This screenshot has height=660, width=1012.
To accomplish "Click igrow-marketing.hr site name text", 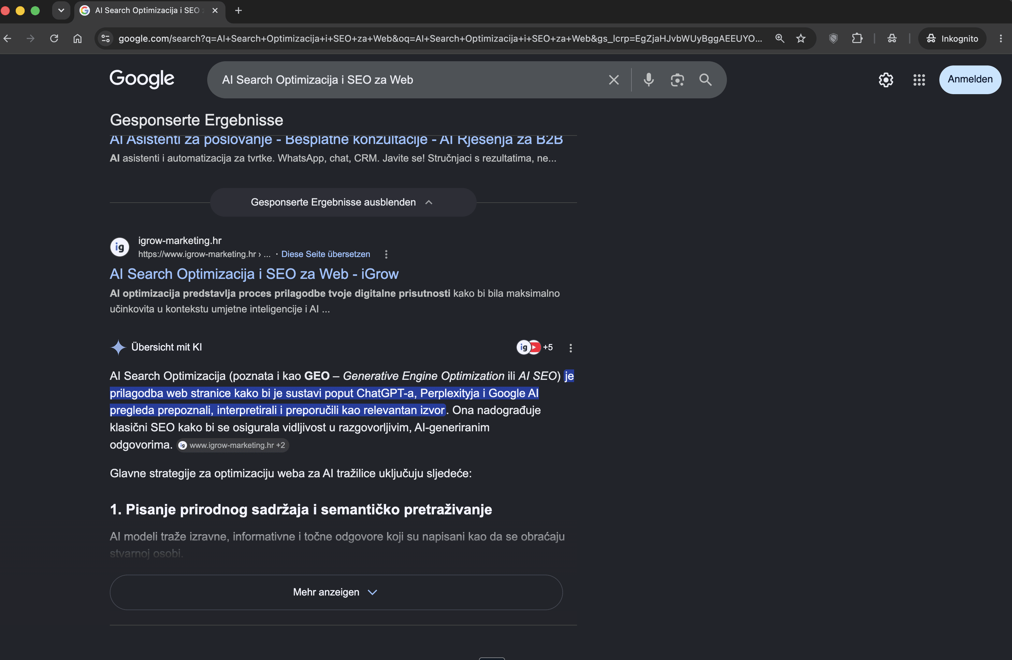I will [x=180, y=241].
